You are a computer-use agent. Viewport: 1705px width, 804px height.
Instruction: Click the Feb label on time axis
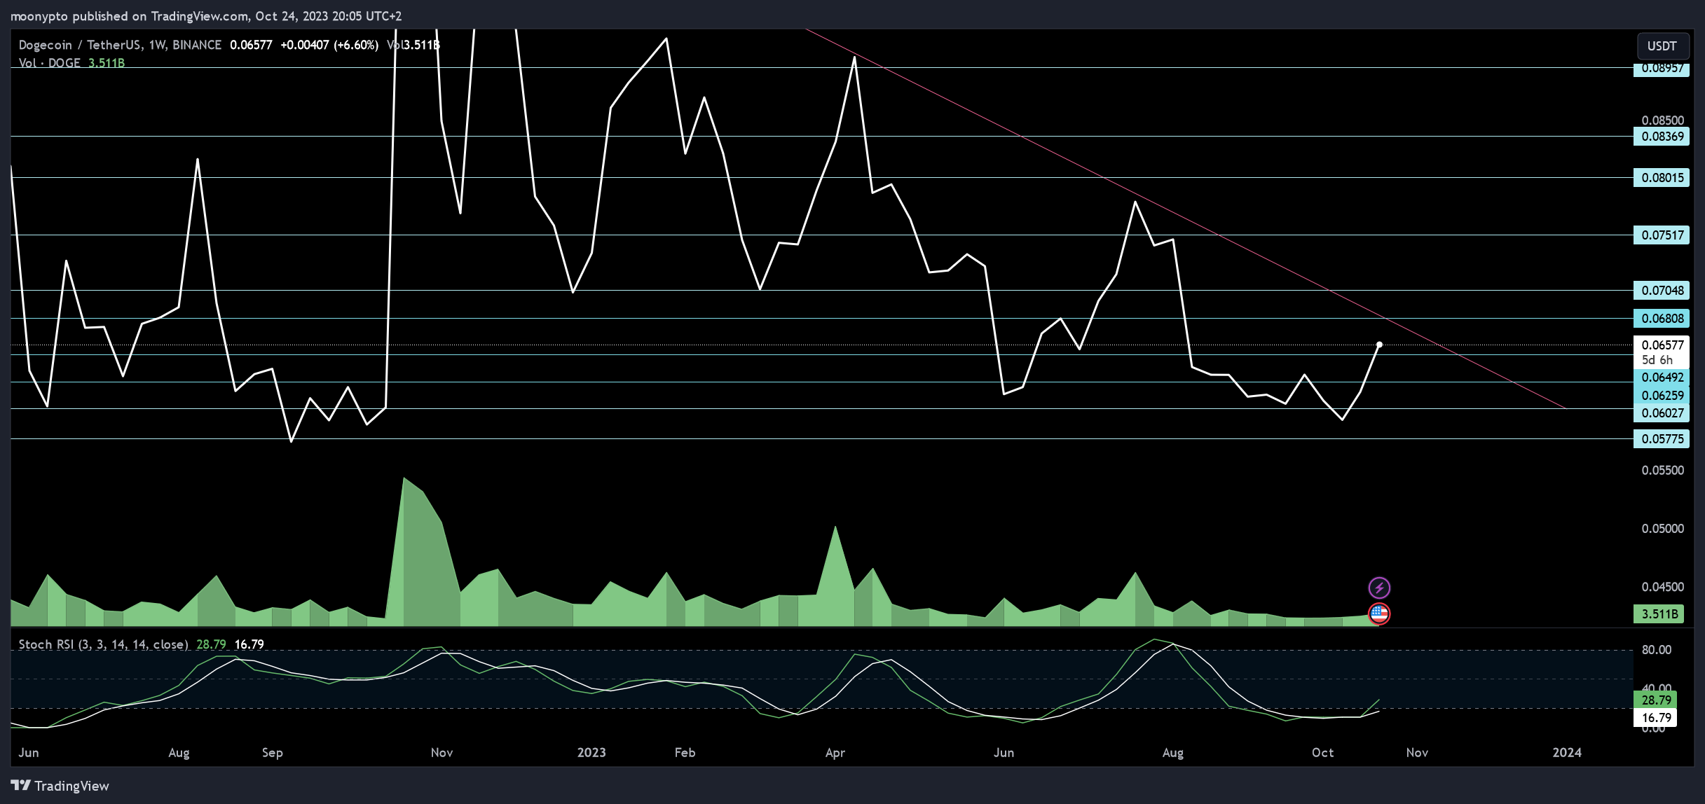[x=685, y=753]
